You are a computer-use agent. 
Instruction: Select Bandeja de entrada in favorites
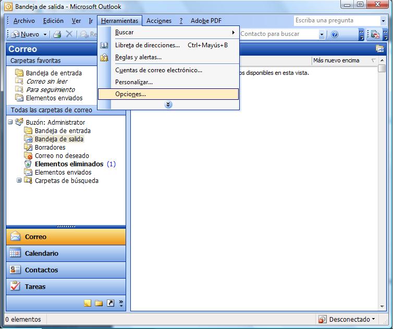54,73
